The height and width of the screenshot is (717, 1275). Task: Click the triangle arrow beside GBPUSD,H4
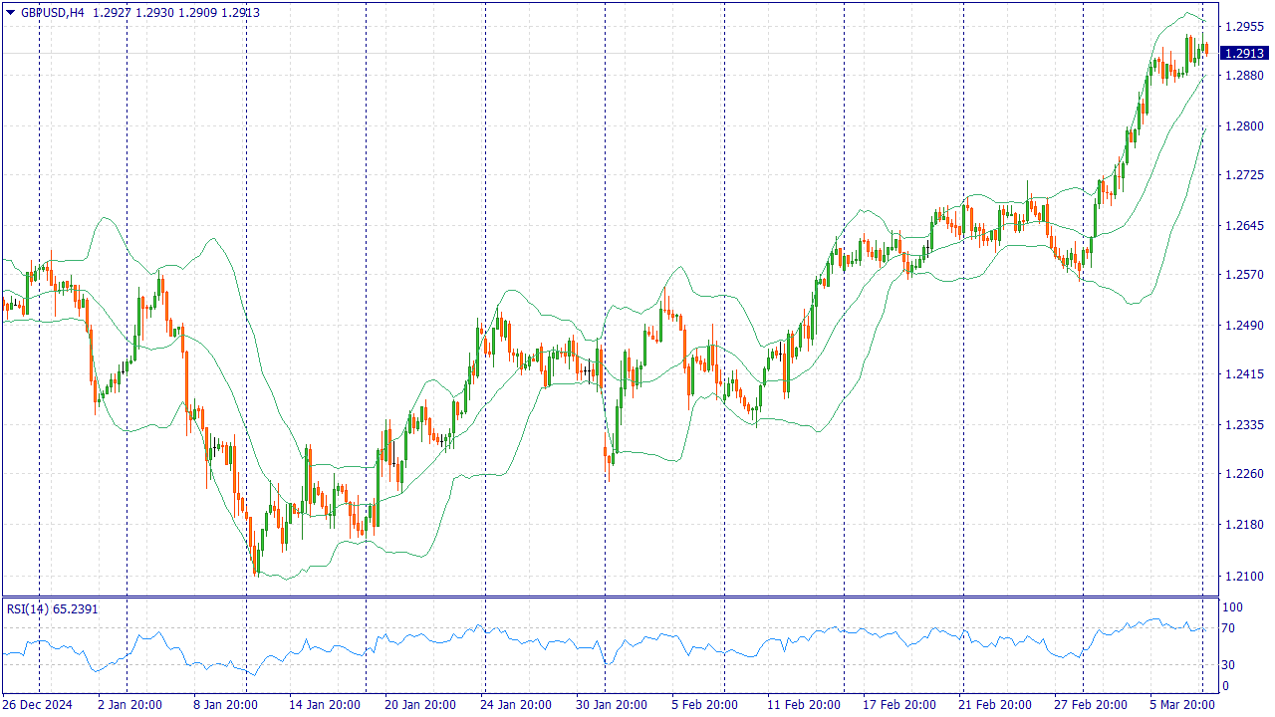[10, 13]
